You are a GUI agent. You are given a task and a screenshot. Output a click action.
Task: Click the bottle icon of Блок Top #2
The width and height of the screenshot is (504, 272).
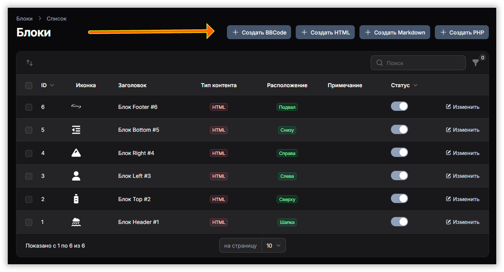coord(76,199)
